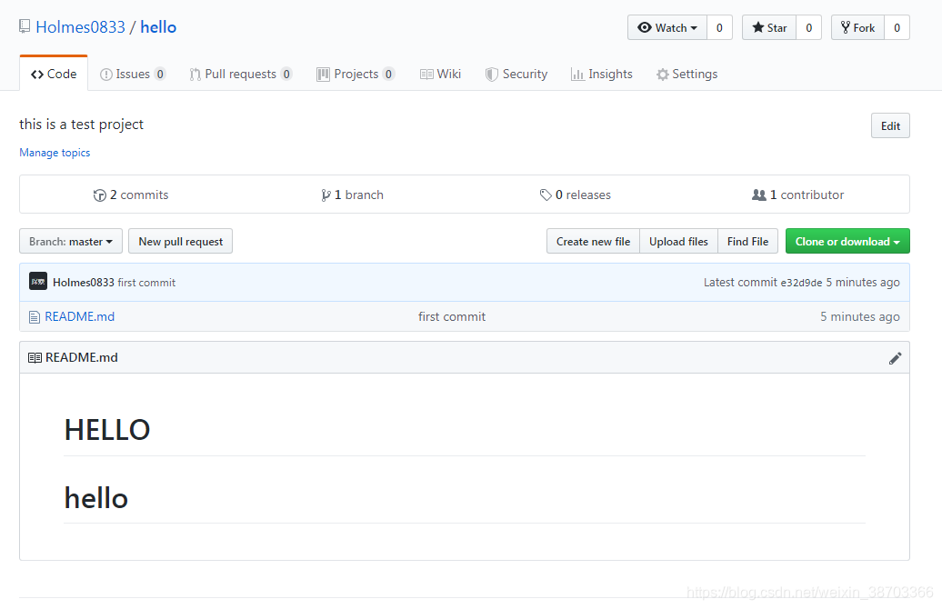This screenshot has width=942, height=609.
Task: Click the eye icon in Watch button
Action: [x=645, y=27]
